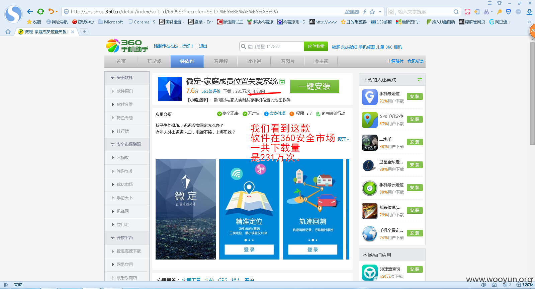Image resolution: width=535 pixels, height=289 pixels.
Task: Open the dropdown beside the bookmark star
Action: coord(380,12)
